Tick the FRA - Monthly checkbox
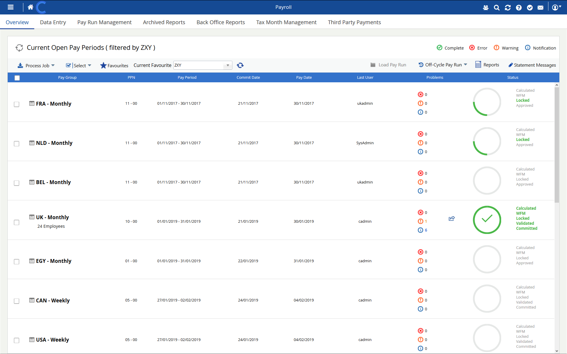This screenshot has height=354, width=567. (17, 104)
